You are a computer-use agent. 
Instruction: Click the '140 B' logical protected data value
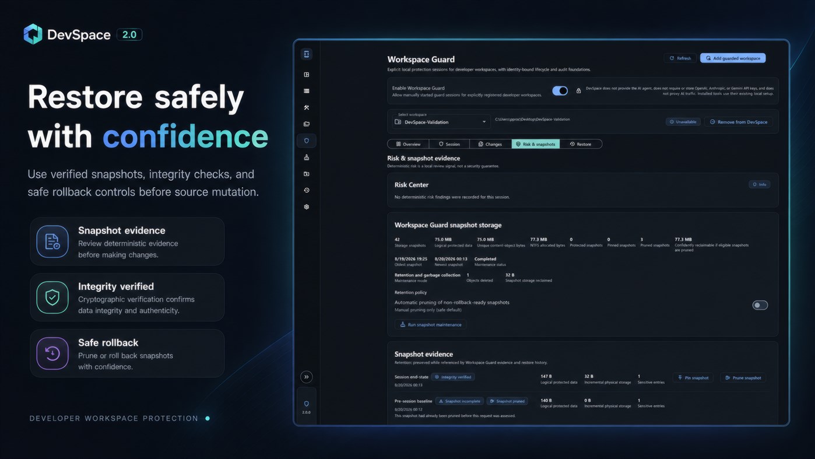point(546,400)
